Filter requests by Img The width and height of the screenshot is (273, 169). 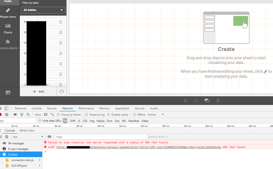[x=92, y=121]
